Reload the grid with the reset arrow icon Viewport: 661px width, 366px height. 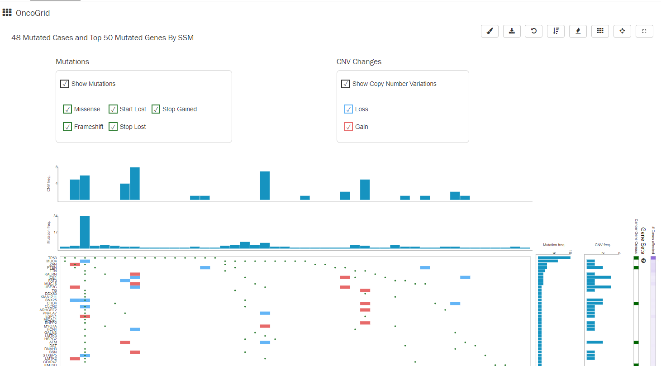tap(534, 31)
